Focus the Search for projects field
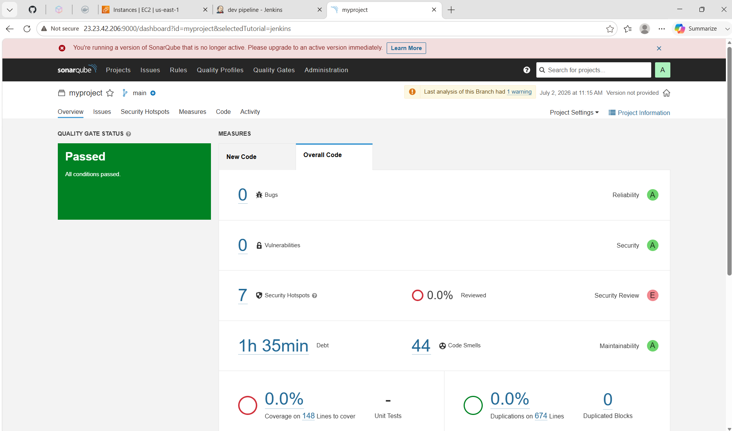The width and height of the screenshot is (732, 431). [593, 70]
